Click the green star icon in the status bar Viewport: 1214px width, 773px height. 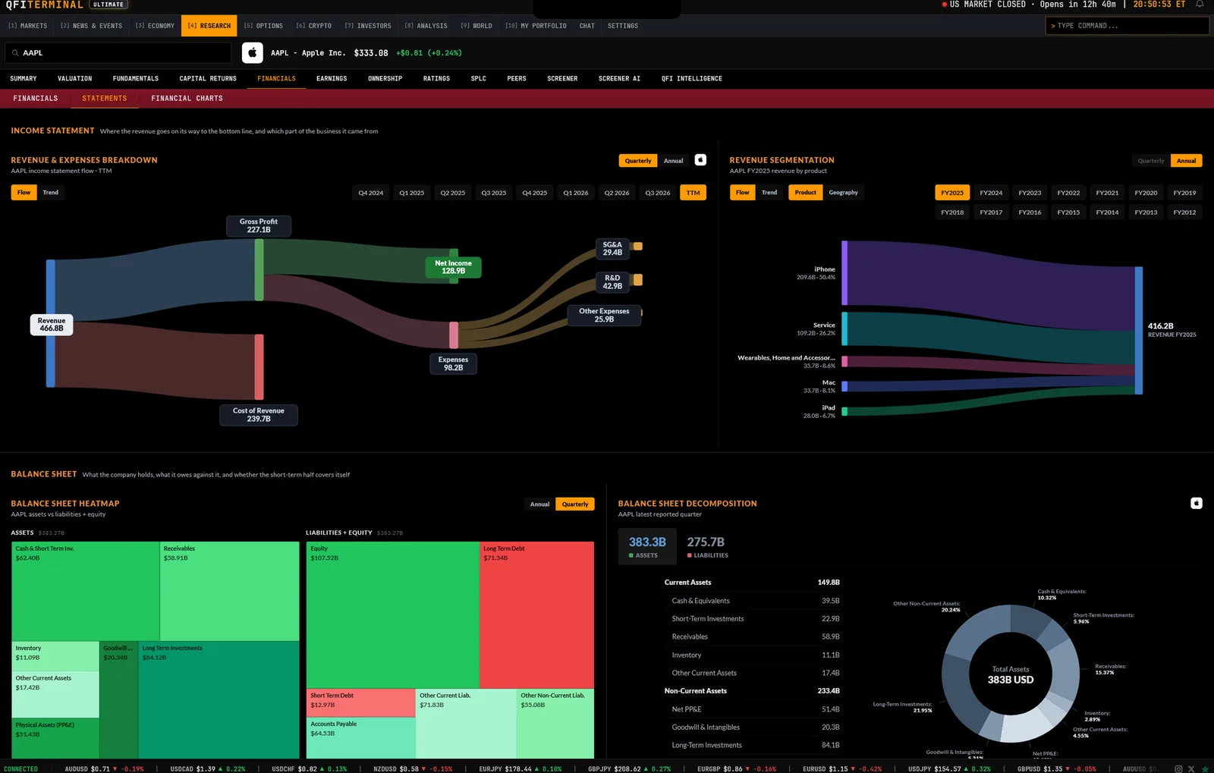[x=1205, y=768]
